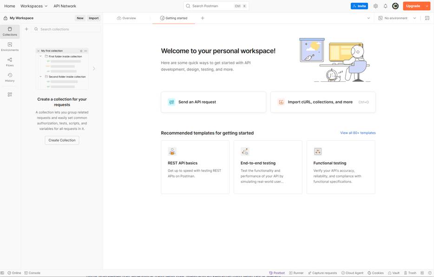Open the View all 80+ templates link
Image resolution: width=434 pixels, height=277 pixels.
[358, 133]
